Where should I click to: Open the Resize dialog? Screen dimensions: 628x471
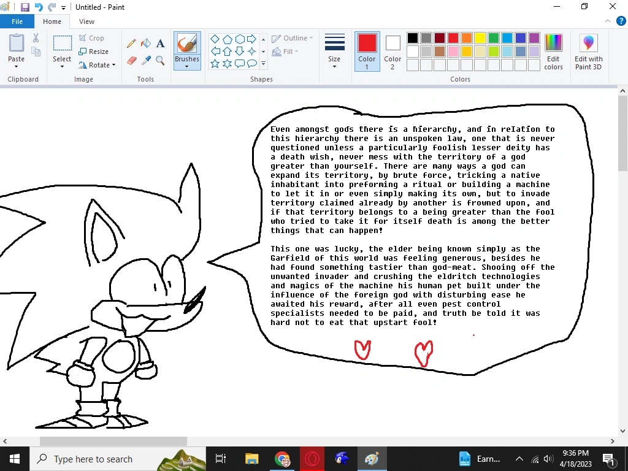click(x=95, y=51)
